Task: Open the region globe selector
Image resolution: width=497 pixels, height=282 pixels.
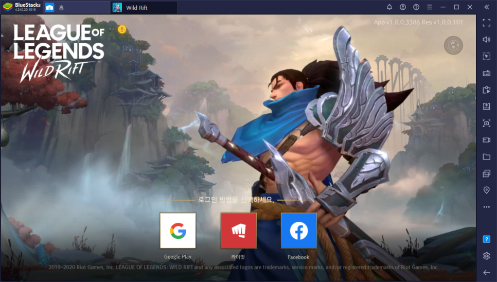Action: (x=453, y=45)
